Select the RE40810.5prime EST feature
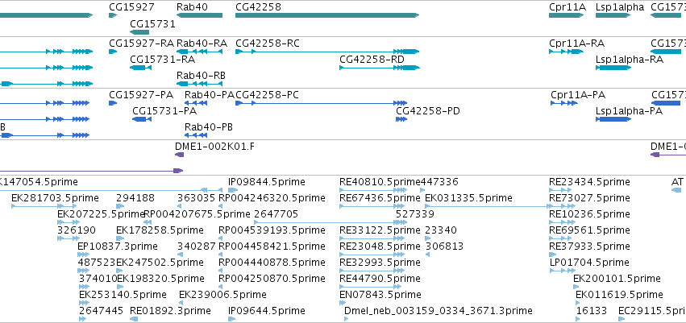686x323 pixels. (x=373, y=190)
